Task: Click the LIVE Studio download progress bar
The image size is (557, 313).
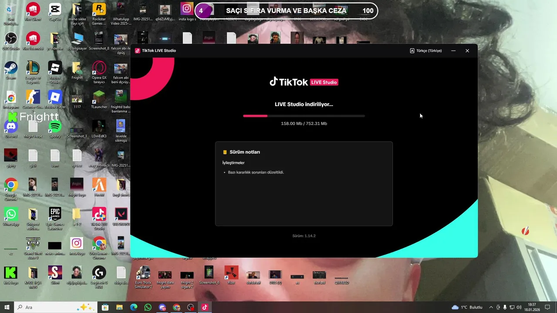Action: pos(304,116)
